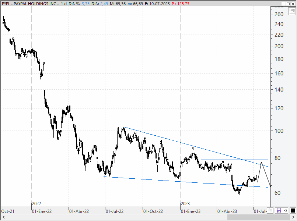Expand the double-chevron panel button
Screen dimensions: 297x221
[270, 210]
